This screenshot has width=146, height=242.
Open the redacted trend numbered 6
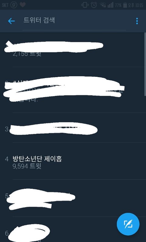tap(73, 230)
